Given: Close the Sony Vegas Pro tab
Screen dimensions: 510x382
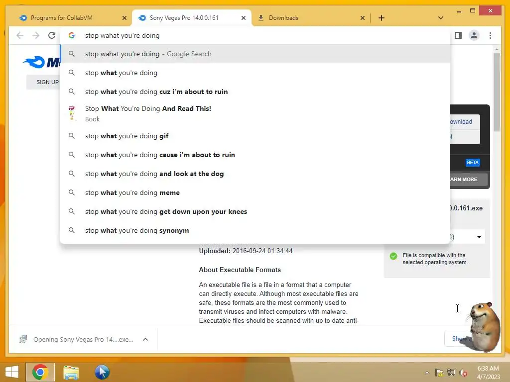Looking at the screenshot, I should click(243, 18).
